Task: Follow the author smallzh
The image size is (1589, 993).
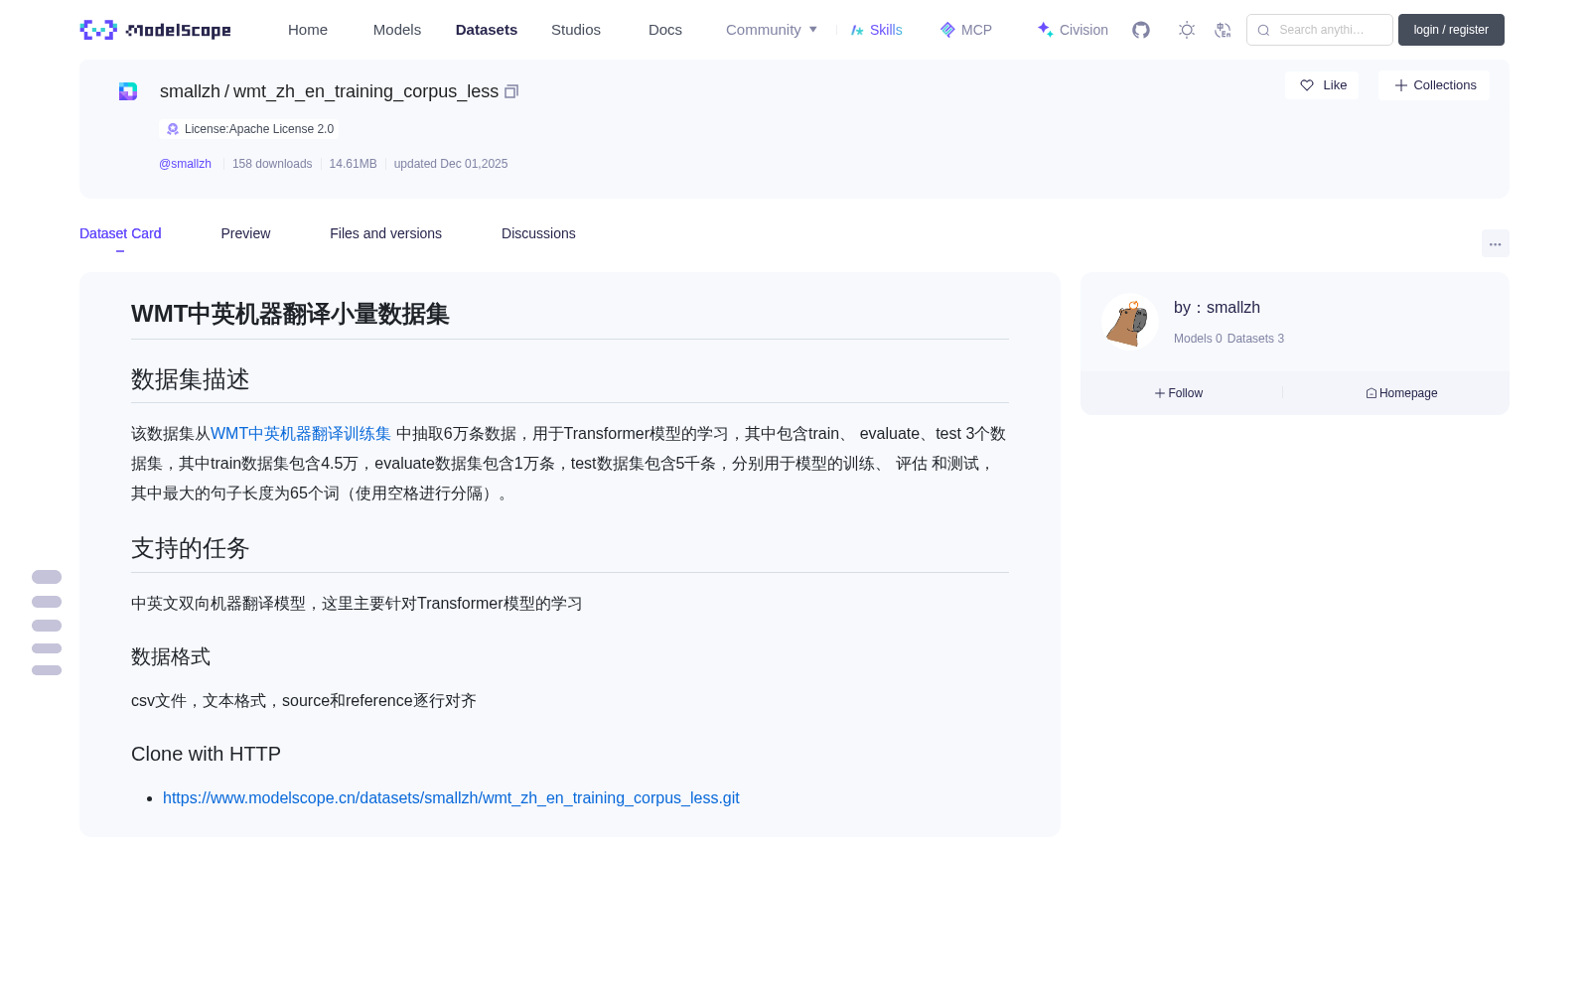Action: [x=1179, y=393]
